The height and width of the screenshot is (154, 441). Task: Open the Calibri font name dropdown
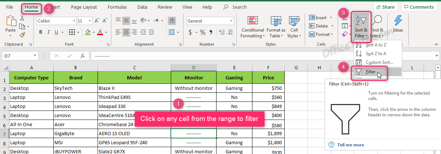[x=74, y=21]
